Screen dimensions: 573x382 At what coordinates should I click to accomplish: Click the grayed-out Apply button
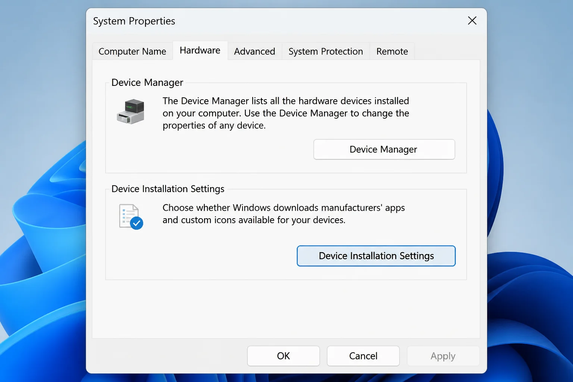coord(443,356)
